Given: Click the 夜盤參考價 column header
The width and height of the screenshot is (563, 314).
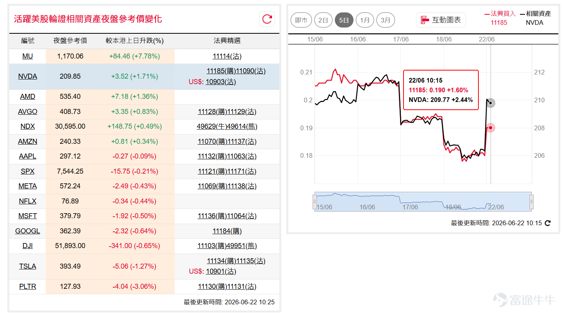Looking at the screenshot, I should click(70, 41).
